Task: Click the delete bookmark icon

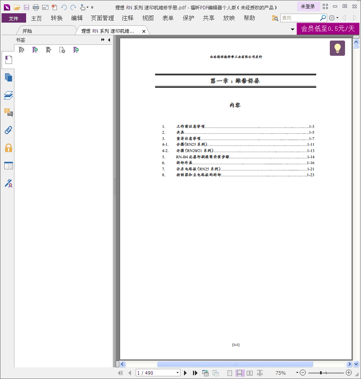Action: tap(21, 50)
